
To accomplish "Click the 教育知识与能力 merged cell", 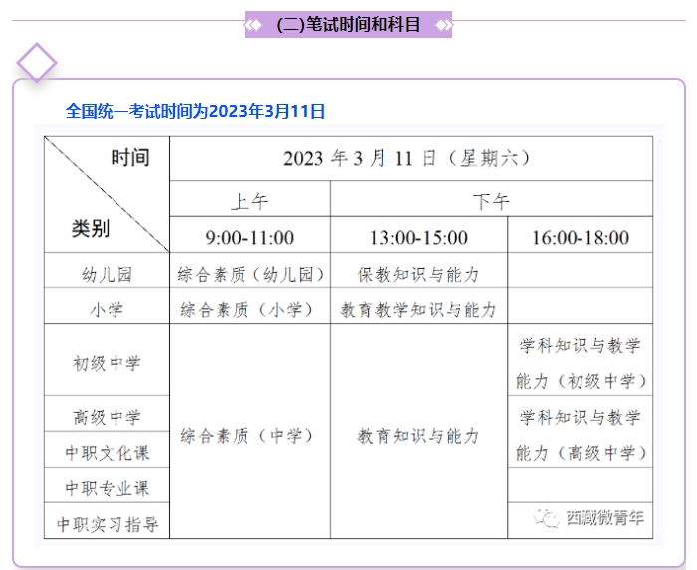I will 419,432.
